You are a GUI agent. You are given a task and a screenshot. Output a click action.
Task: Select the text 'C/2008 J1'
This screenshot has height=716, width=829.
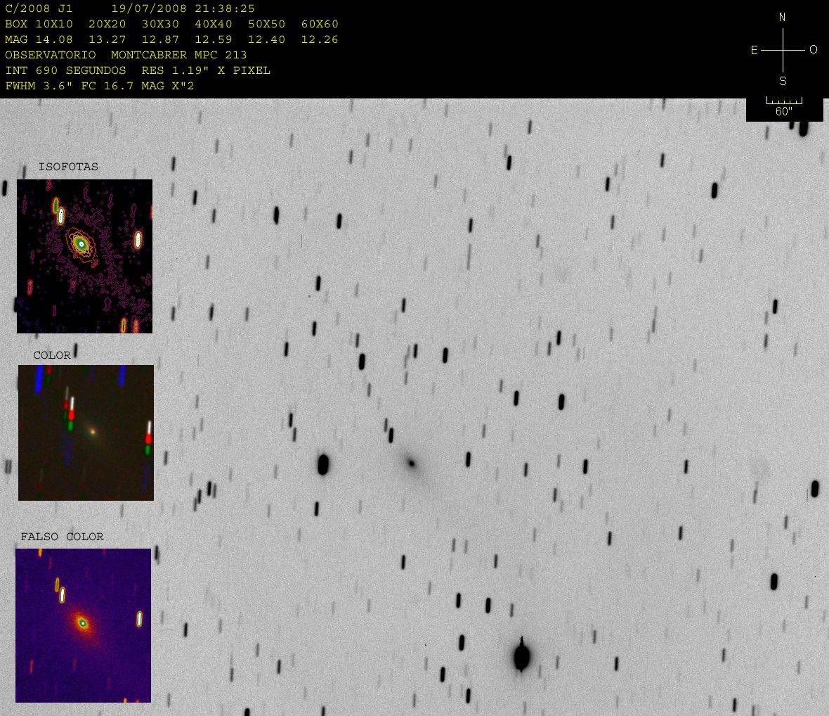tap(39, 9)
